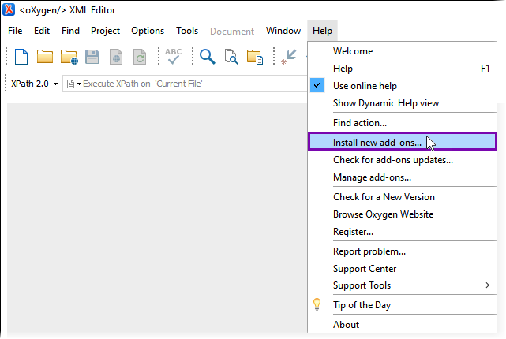Click the Reload document icon
Screen dimensions: 506x339
(x=140, y=57)
